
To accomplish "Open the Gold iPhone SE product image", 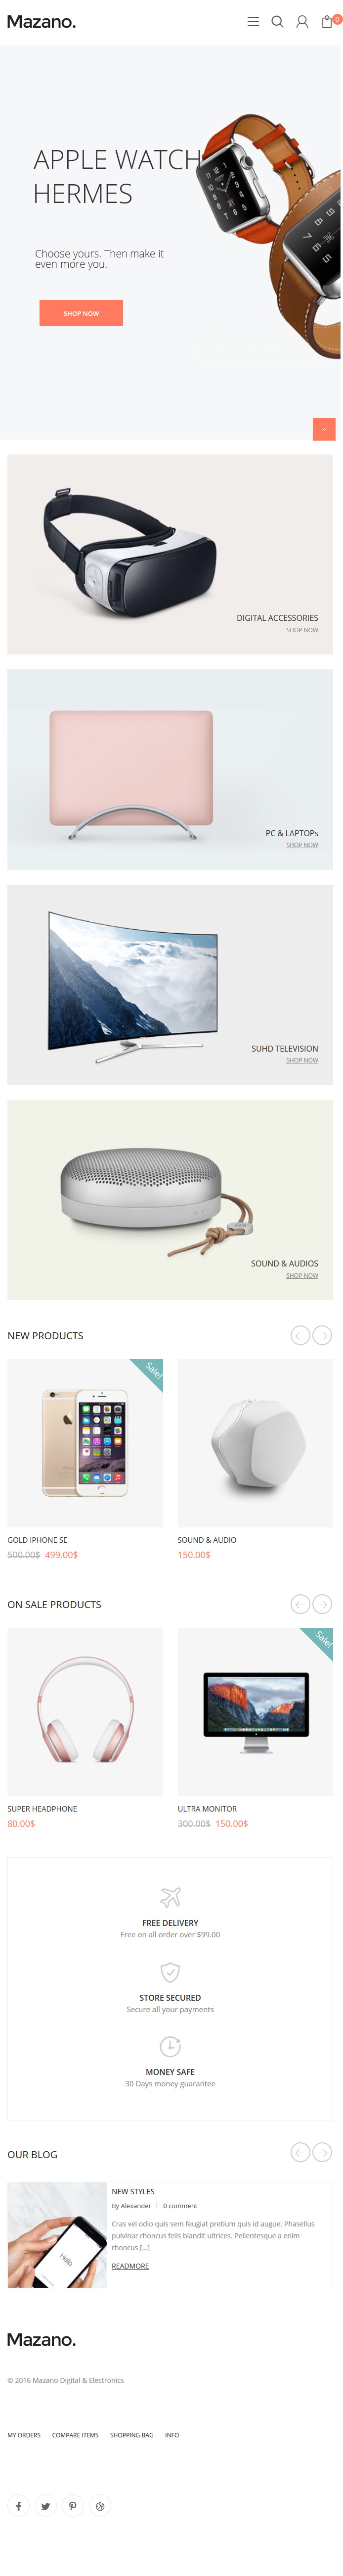I will 85,1442.
